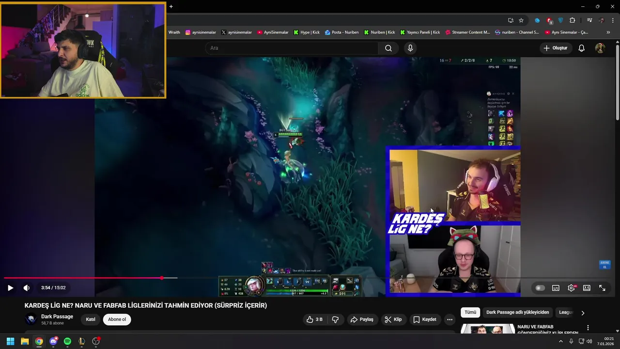
Task: Open the blue round extension icon
Action: [x=537, y=20]
